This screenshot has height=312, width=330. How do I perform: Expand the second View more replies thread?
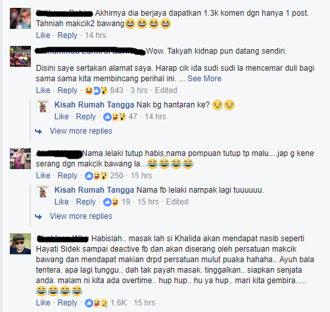pos(81,216)
